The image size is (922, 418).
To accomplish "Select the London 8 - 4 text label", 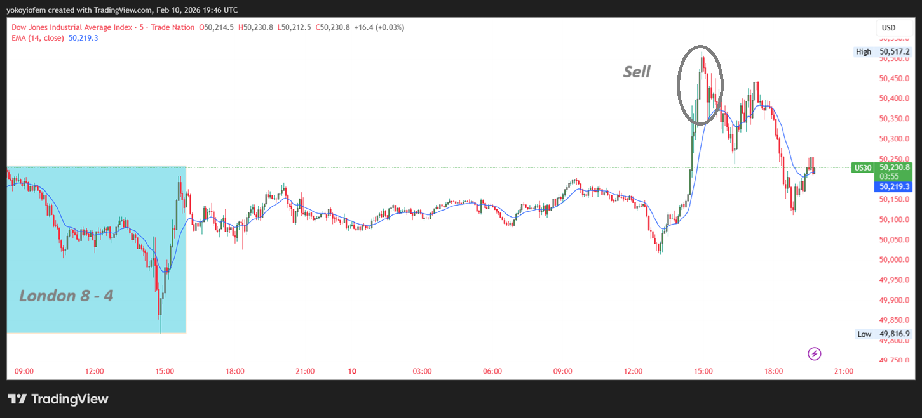I will pos(66,296).
